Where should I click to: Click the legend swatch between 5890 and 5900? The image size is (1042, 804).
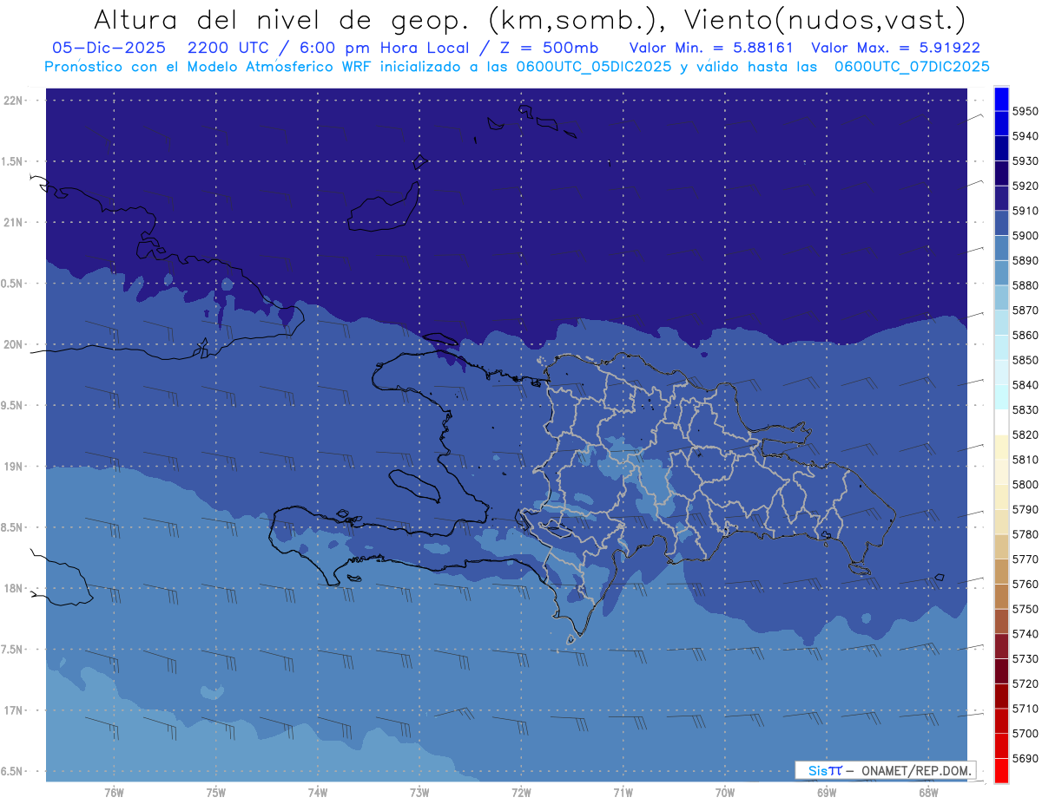1001,248
